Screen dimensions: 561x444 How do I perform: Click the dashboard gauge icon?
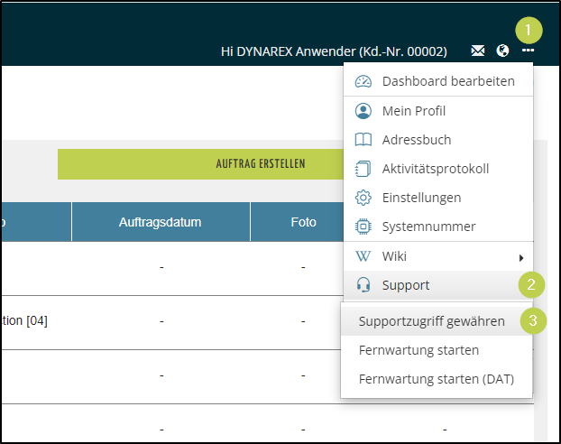pyautogui.click(x=363, y=81)
